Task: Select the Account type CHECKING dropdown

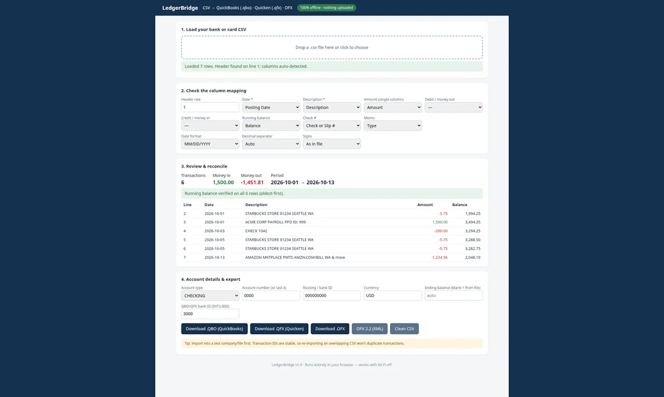Action: 210,296
